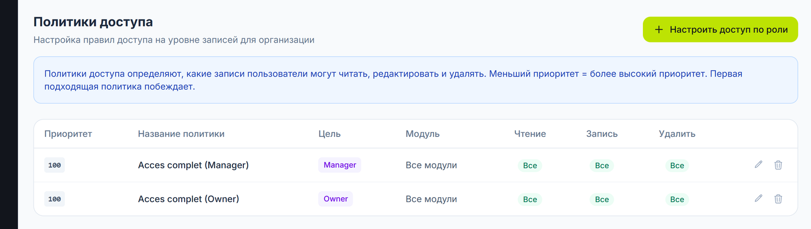Select the 'Acces complet (Manager)' policy name
The width and height of the screenshot is (811, 229).
(194, 165)
